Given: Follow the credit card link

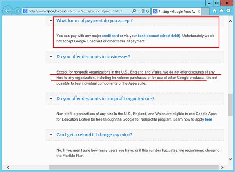Looking at the screenshot, I should [110, 36].
